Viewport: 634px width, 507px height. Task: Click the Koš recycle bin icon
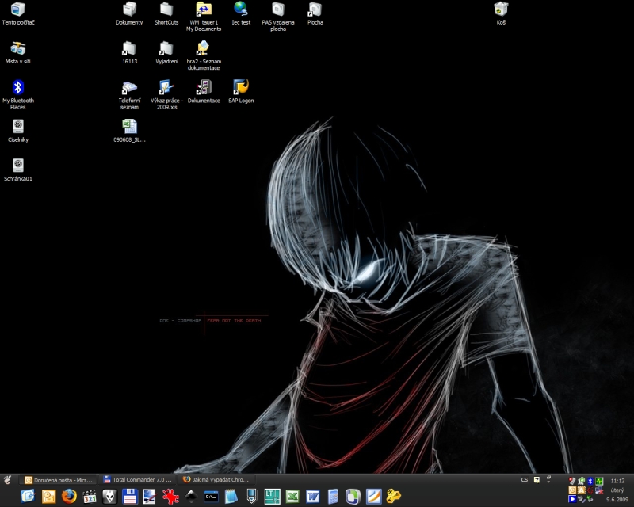point(501,10)
